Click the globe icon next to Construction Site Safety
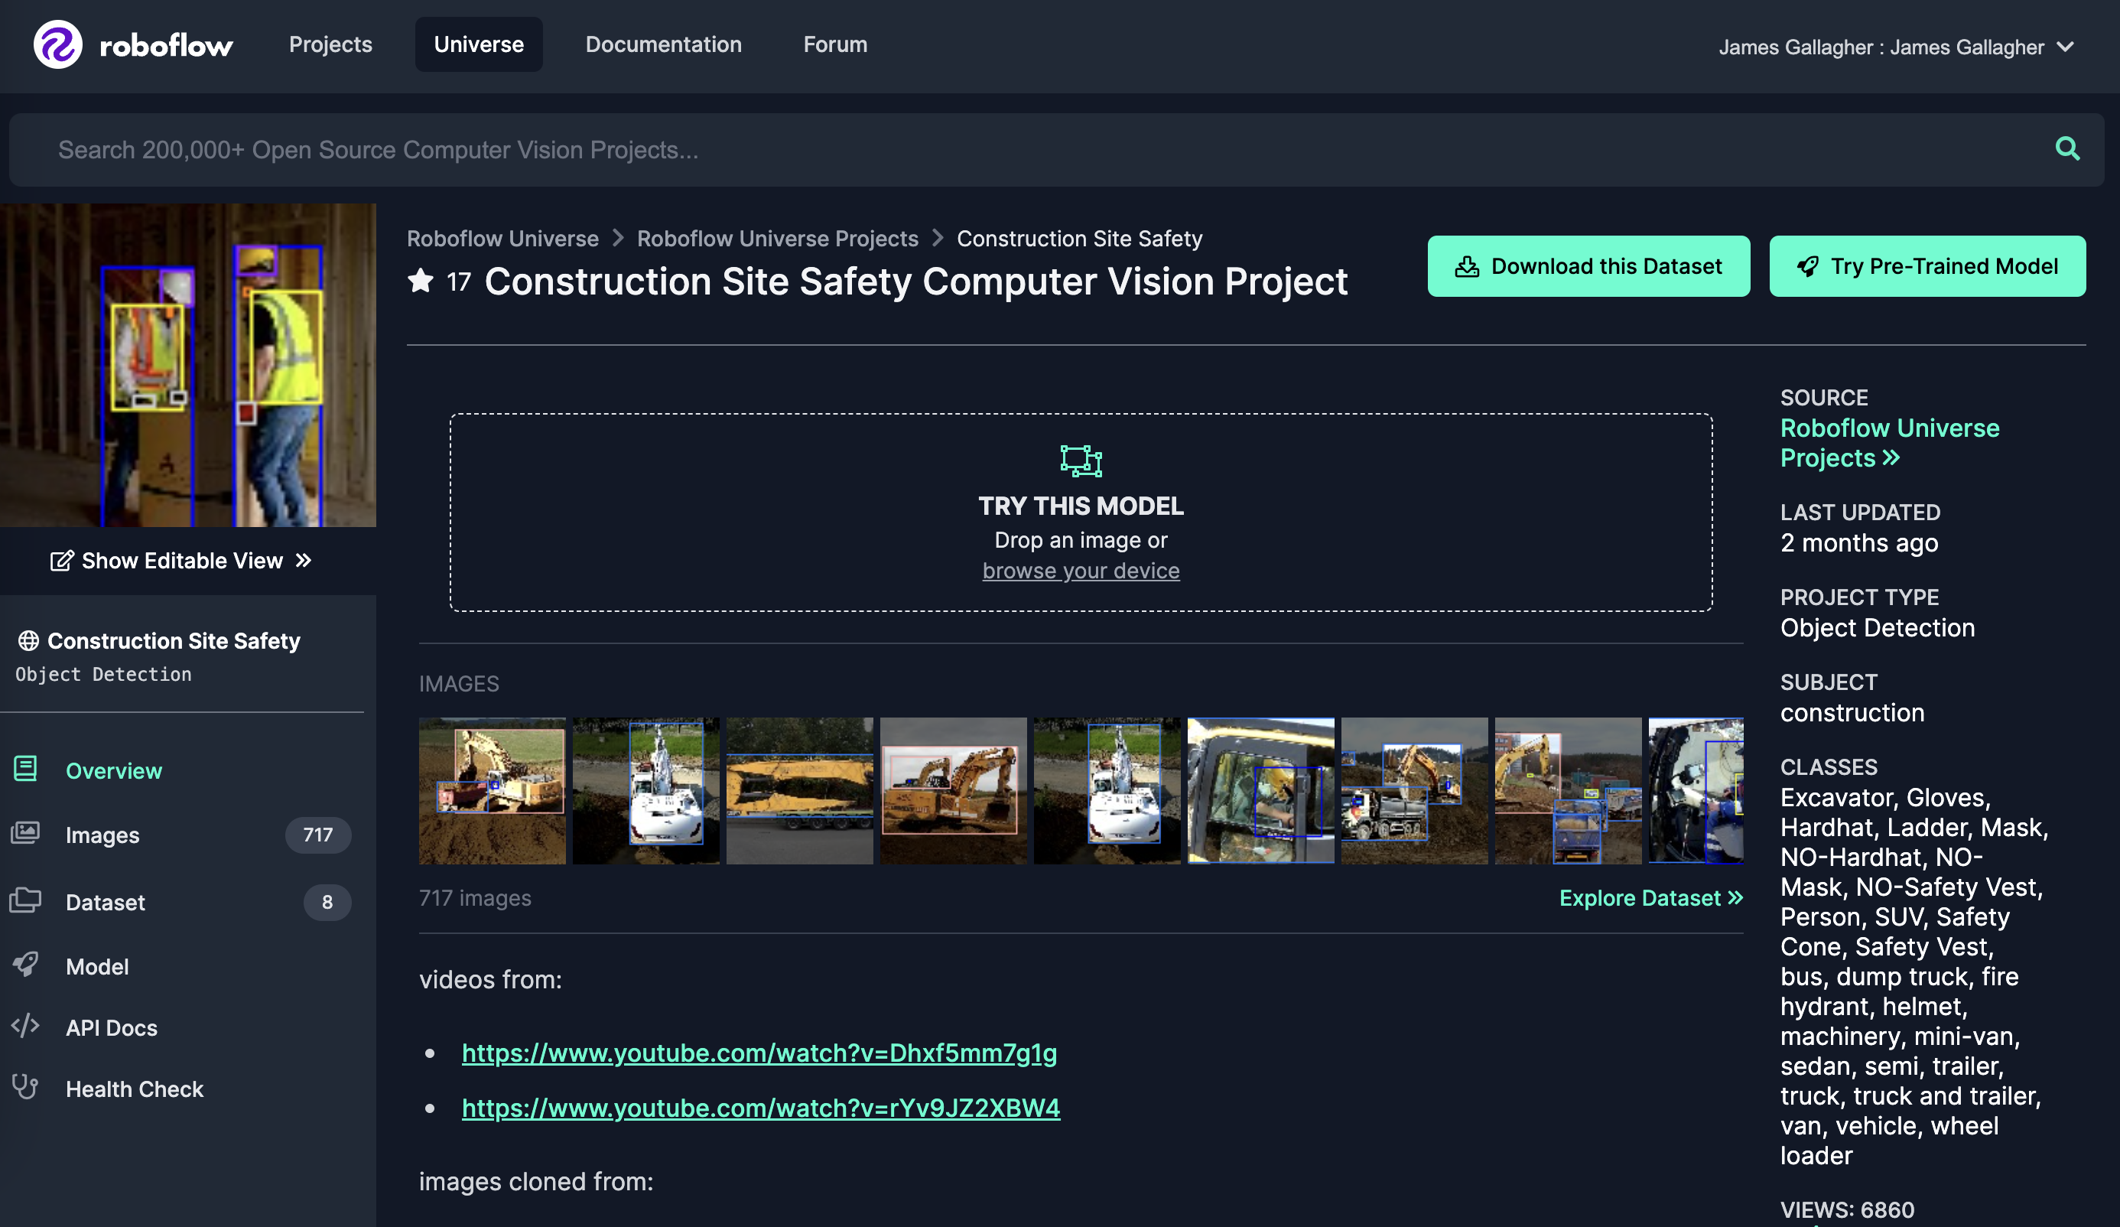 [x=28, y=640]
